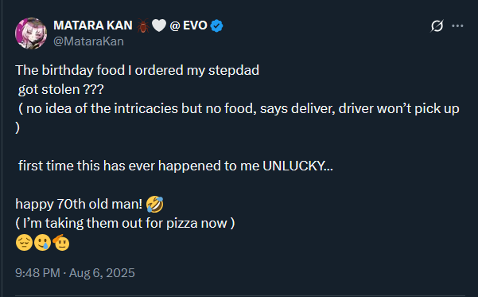Viewport: 478px width, 297px height.
Task: Click the smiling face with tear emoji
Action: tap(42, 243)
